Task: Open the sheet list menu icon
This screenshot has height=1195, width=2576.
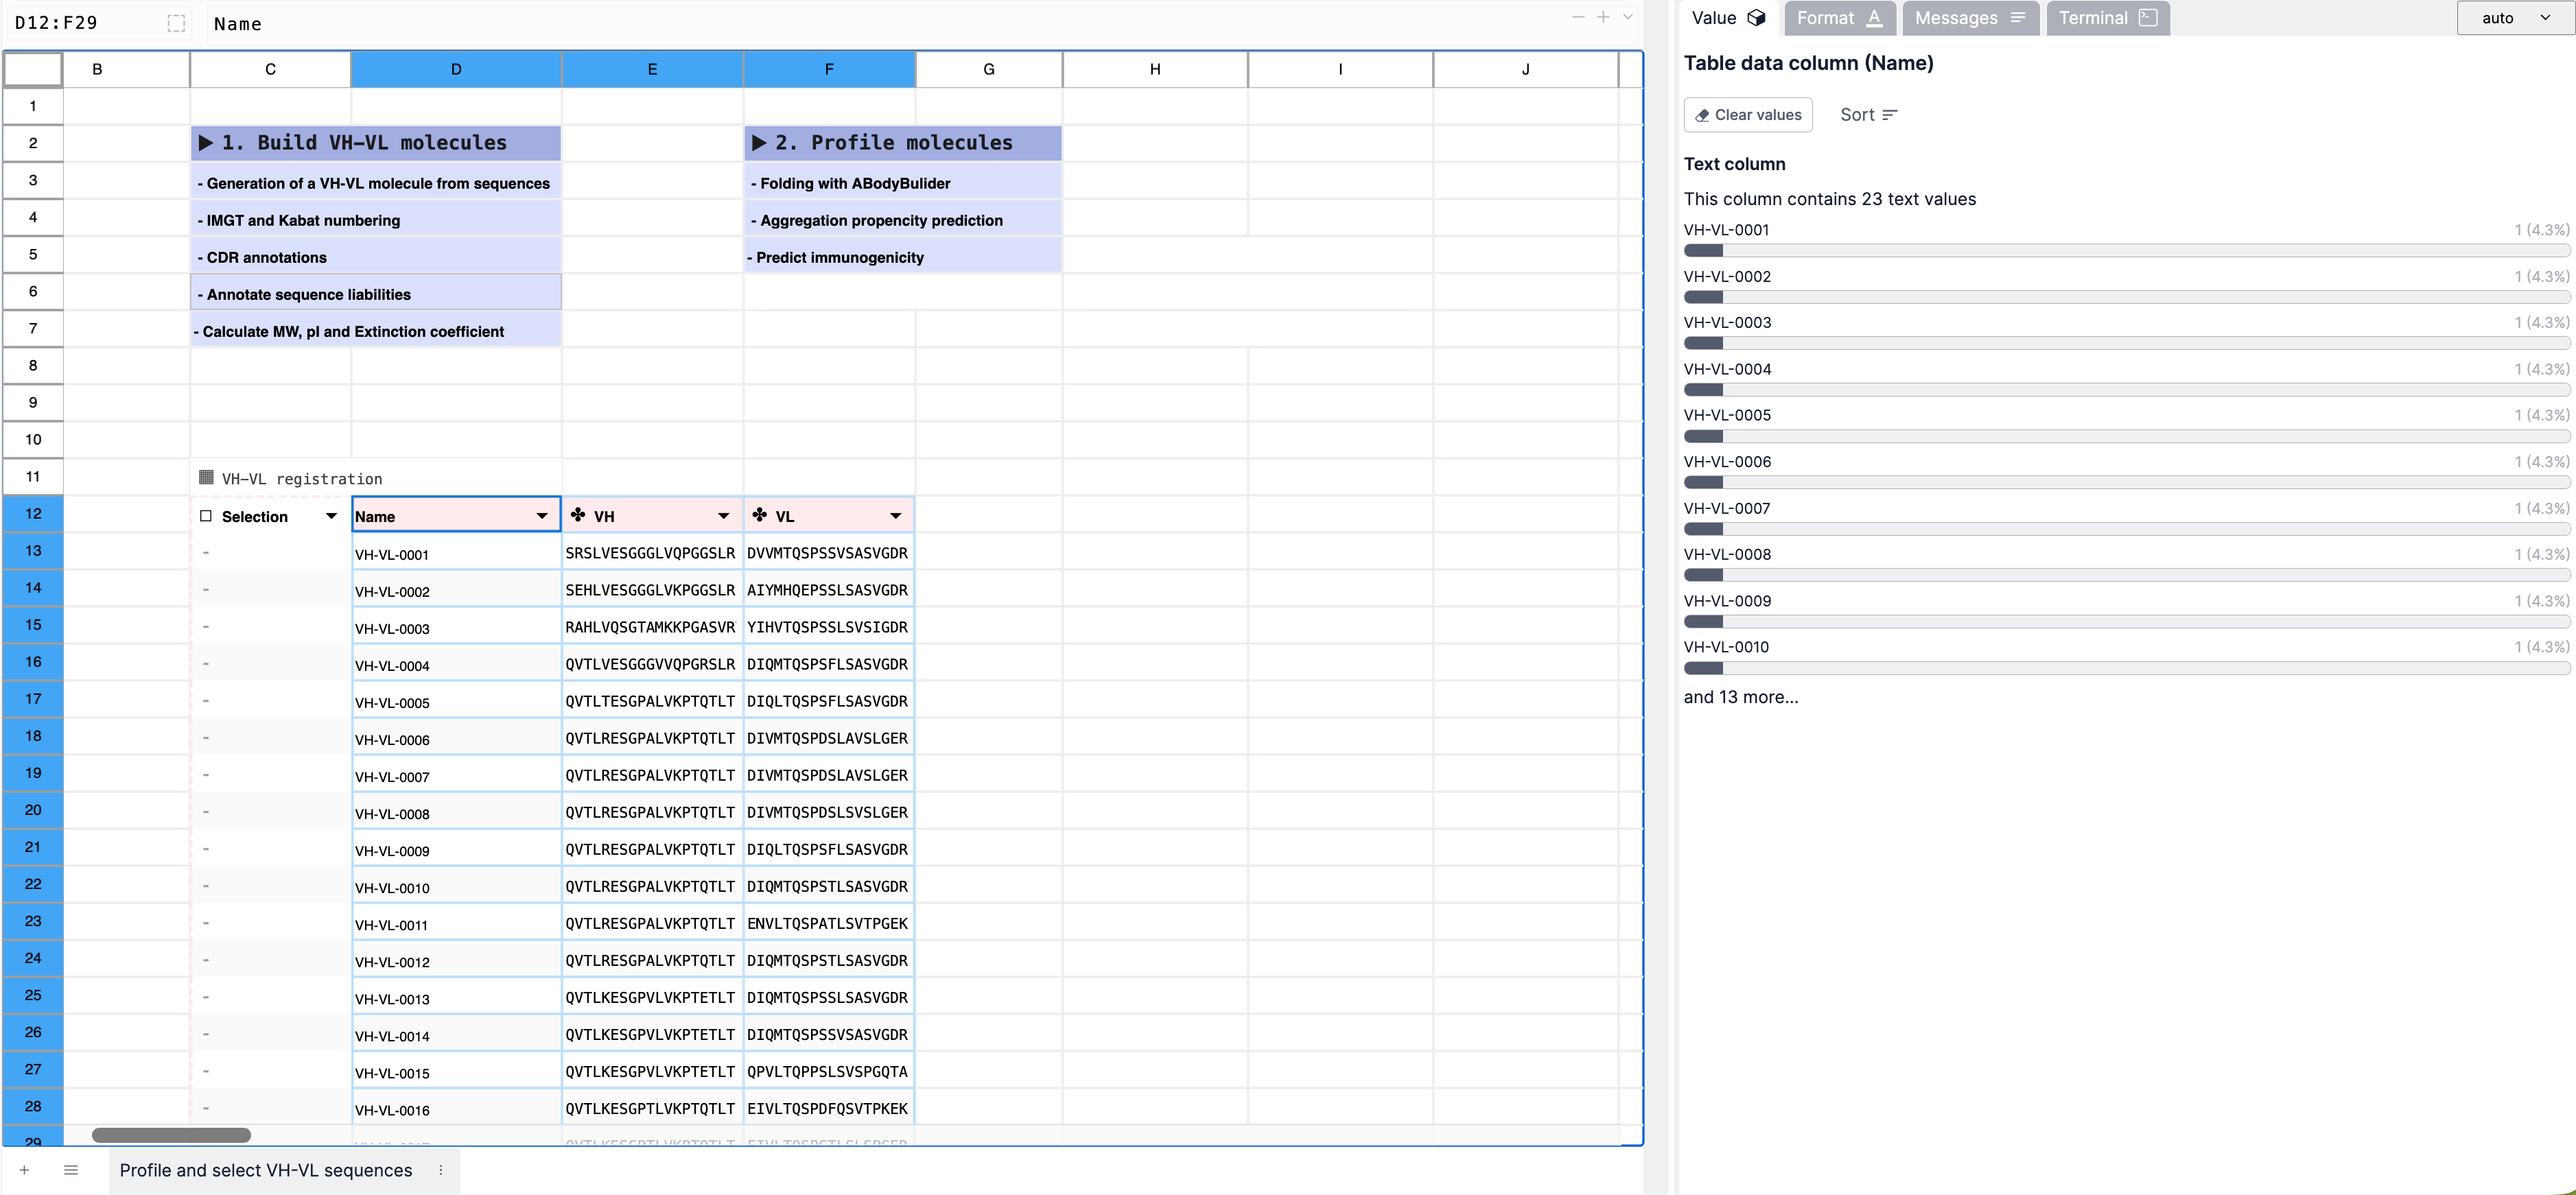Action: point(71,1170)
